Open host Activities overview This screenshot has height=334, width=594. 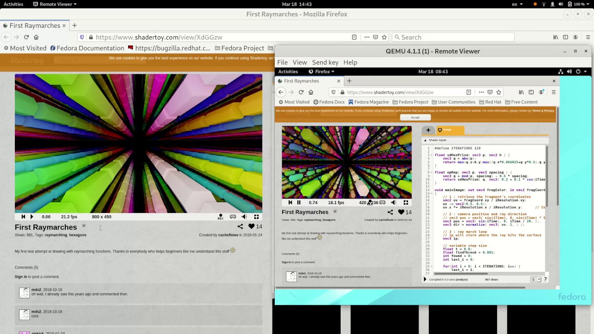(13, 4)
